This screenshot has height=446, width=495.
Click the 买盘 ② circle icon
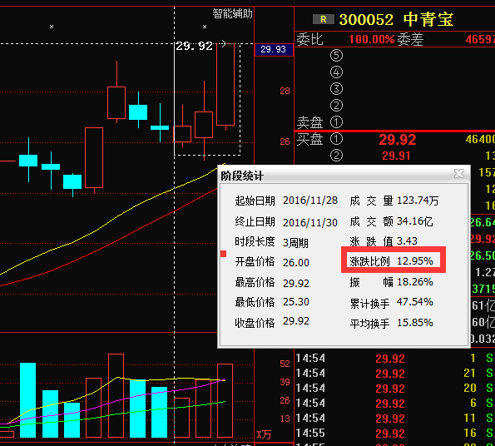(x=336, y=156)
